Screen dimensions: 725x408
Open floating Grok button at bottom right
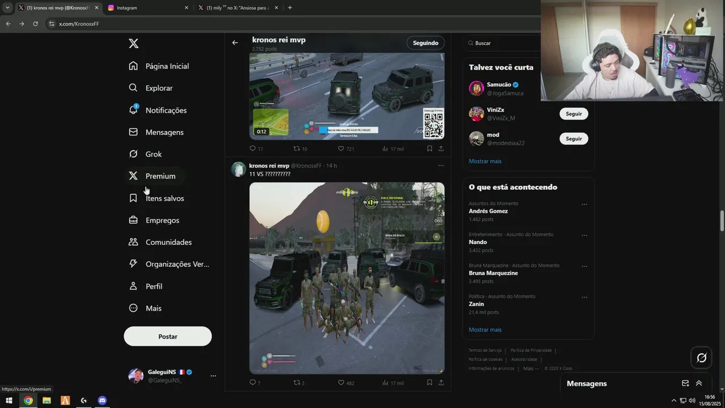pyautogui.click(x=702, y=358)
